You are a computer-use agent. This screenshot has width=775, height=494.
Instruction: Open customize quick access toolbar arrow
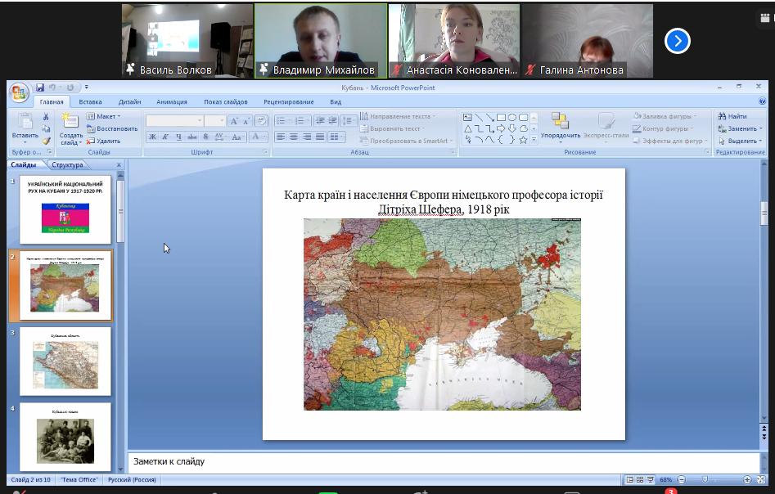coord(86,87)
